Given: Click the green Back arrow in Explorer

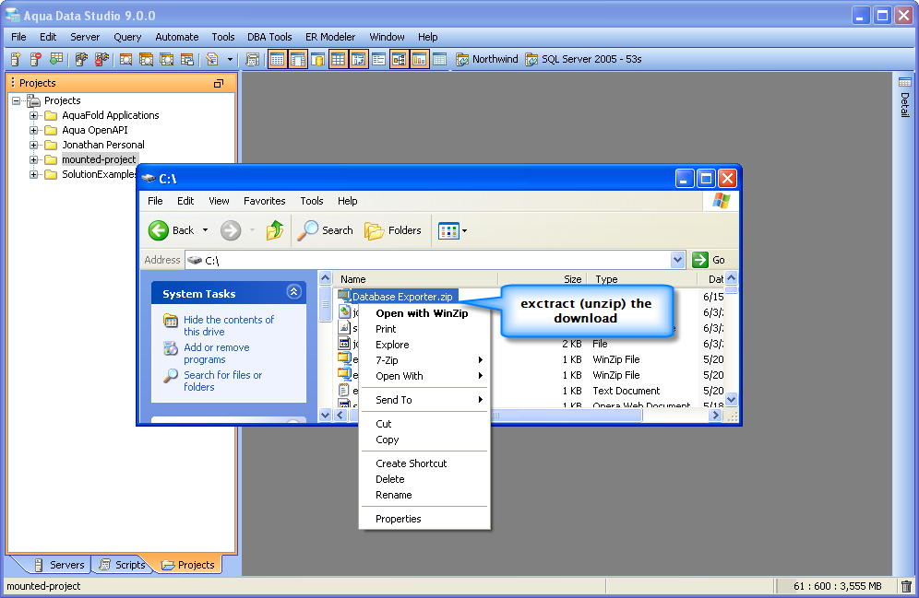Looking at the screenshot, I should [x=159, y=230].
